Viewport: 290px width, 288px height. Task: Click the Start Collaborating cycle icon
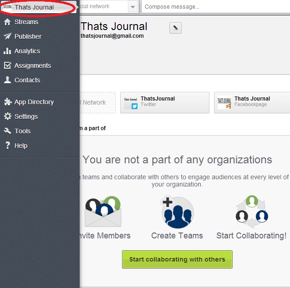point(252,212)
